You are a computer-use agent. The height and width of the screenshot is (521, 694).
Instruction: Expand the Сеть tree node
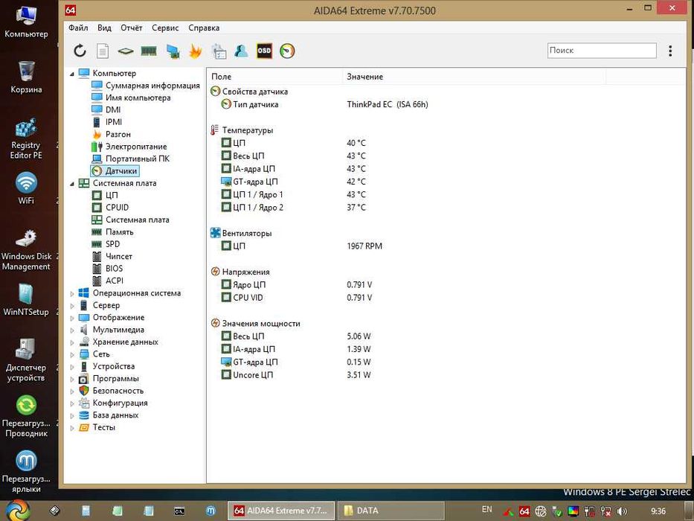72,354
